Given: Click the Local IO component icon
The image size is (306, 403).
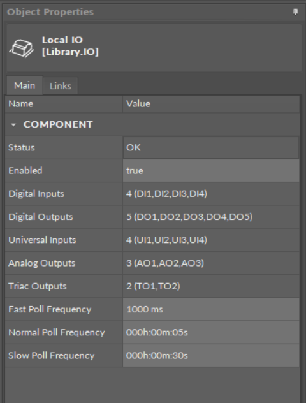Looking at the screenshot, I should [22, 48].
